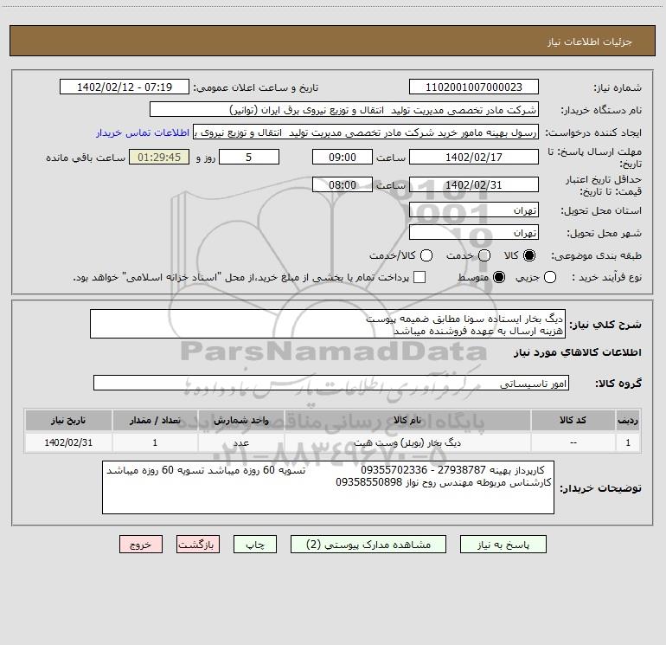Click the بازگشت back button

pos(198,545)
